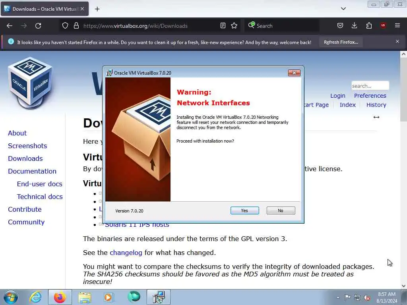Image resolution: width=407 pixels, height=305 pixels.
Task: Open End-user docs link
Action: tap(40, 184)
